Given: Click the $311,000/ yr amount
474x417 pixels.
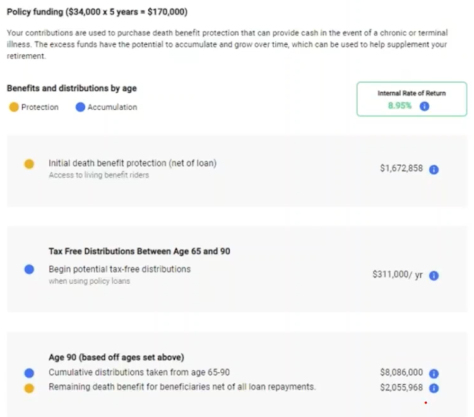Looking at the screenshot, I should coord(398,276).
